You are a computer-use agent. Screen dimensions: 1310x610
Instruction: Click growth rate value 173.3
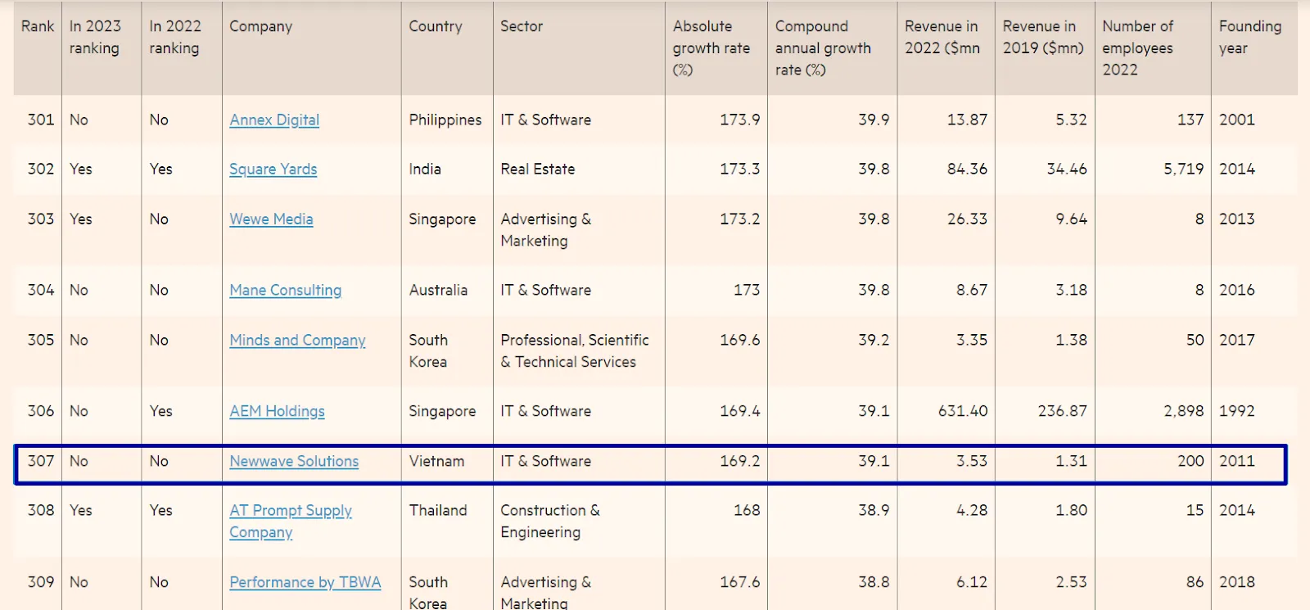[x=740, y=169]
